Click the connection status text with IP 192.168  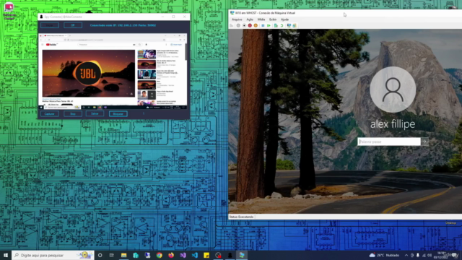(123, 25)
